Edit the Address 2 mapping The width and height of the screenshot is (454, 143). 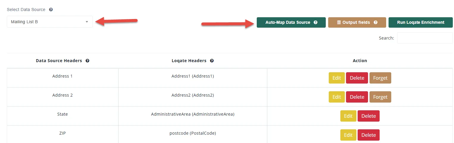tap(336, 97)
